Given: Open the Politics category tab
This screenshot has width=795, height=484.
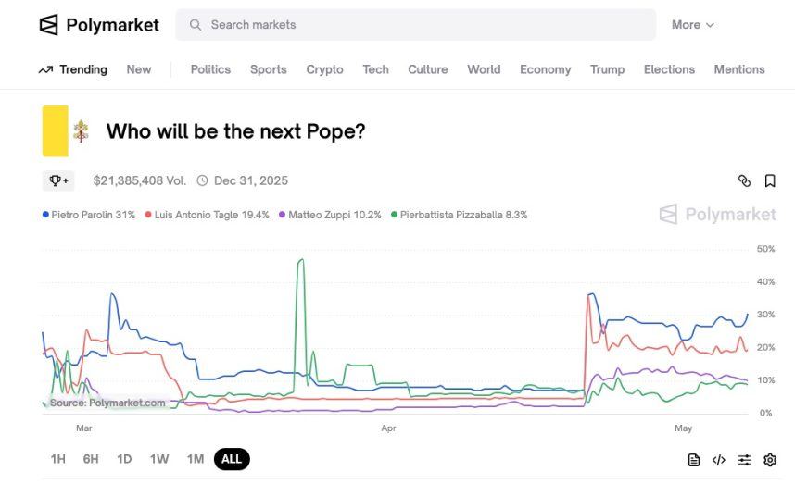Looking at the screenshot, I should (x=210, y=69).
